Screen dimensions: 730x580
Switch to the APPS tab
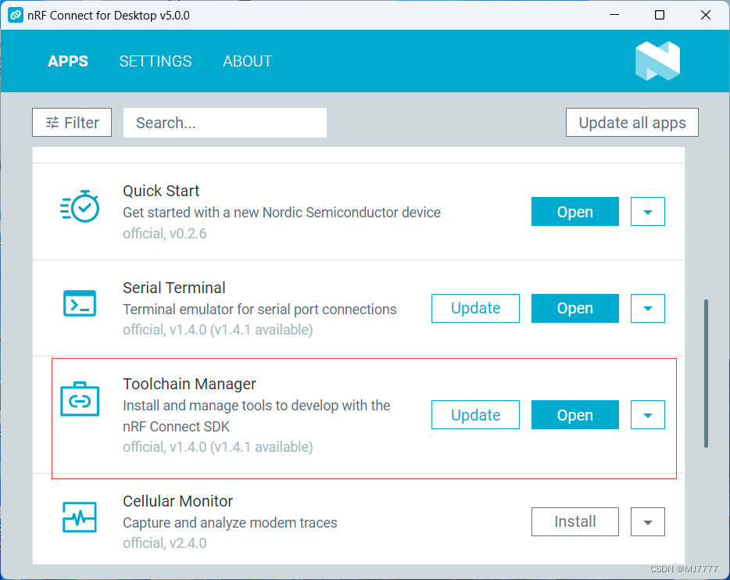pyautogui.click(x=68, y=61)
